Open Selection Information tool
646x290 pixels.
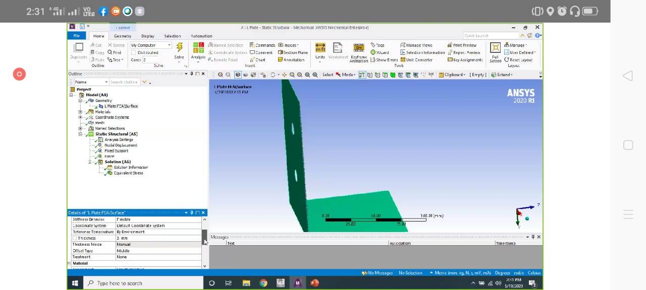[423, 52]
